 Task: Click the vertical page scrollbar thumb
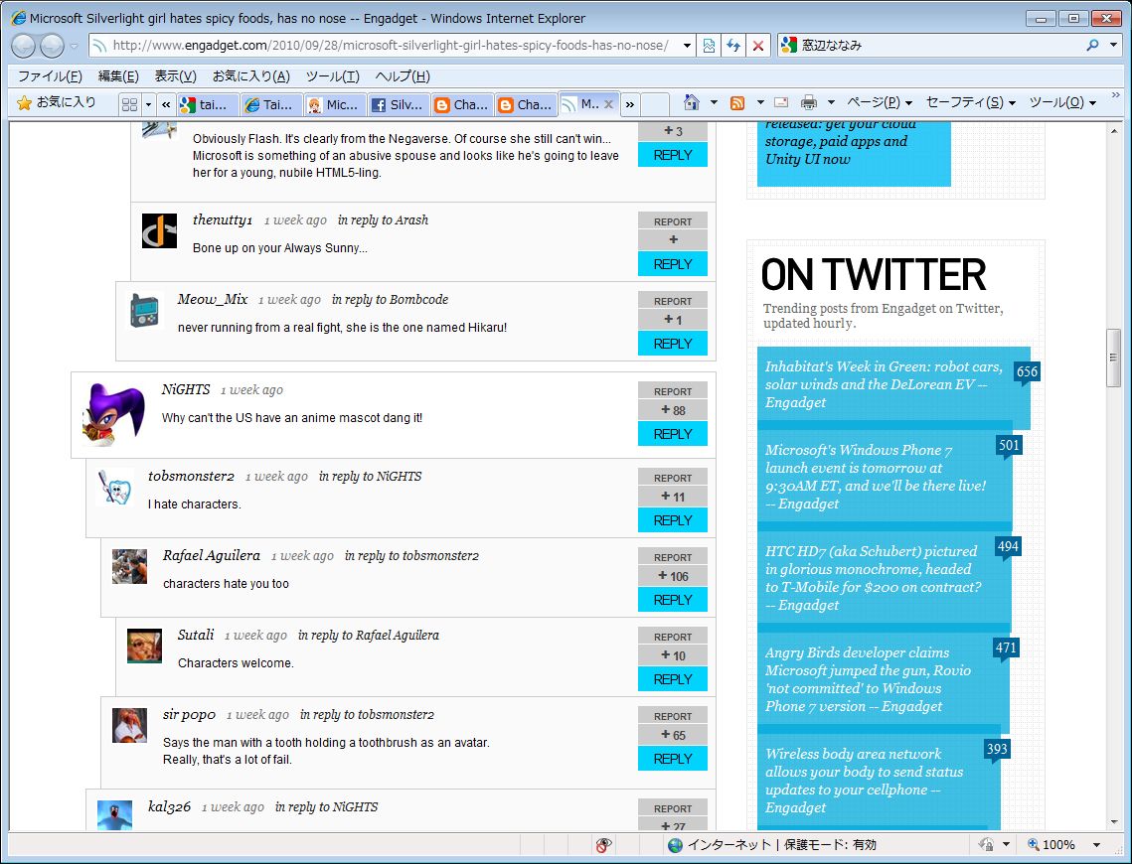1114,358
